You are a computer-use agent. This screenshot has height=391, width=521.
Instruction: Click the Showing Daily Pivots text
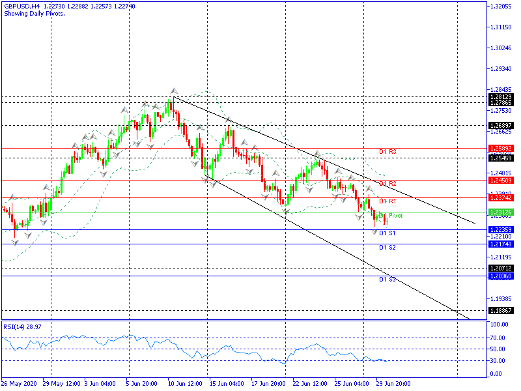pos(34,13)
